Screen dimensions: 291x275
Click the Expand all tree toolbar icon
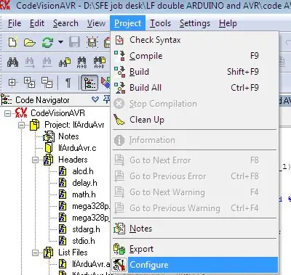coord(29,83)
